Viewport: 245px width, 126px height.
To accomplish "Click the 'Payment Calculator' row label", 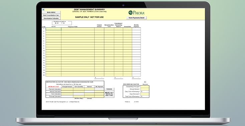I will (55, 89).
